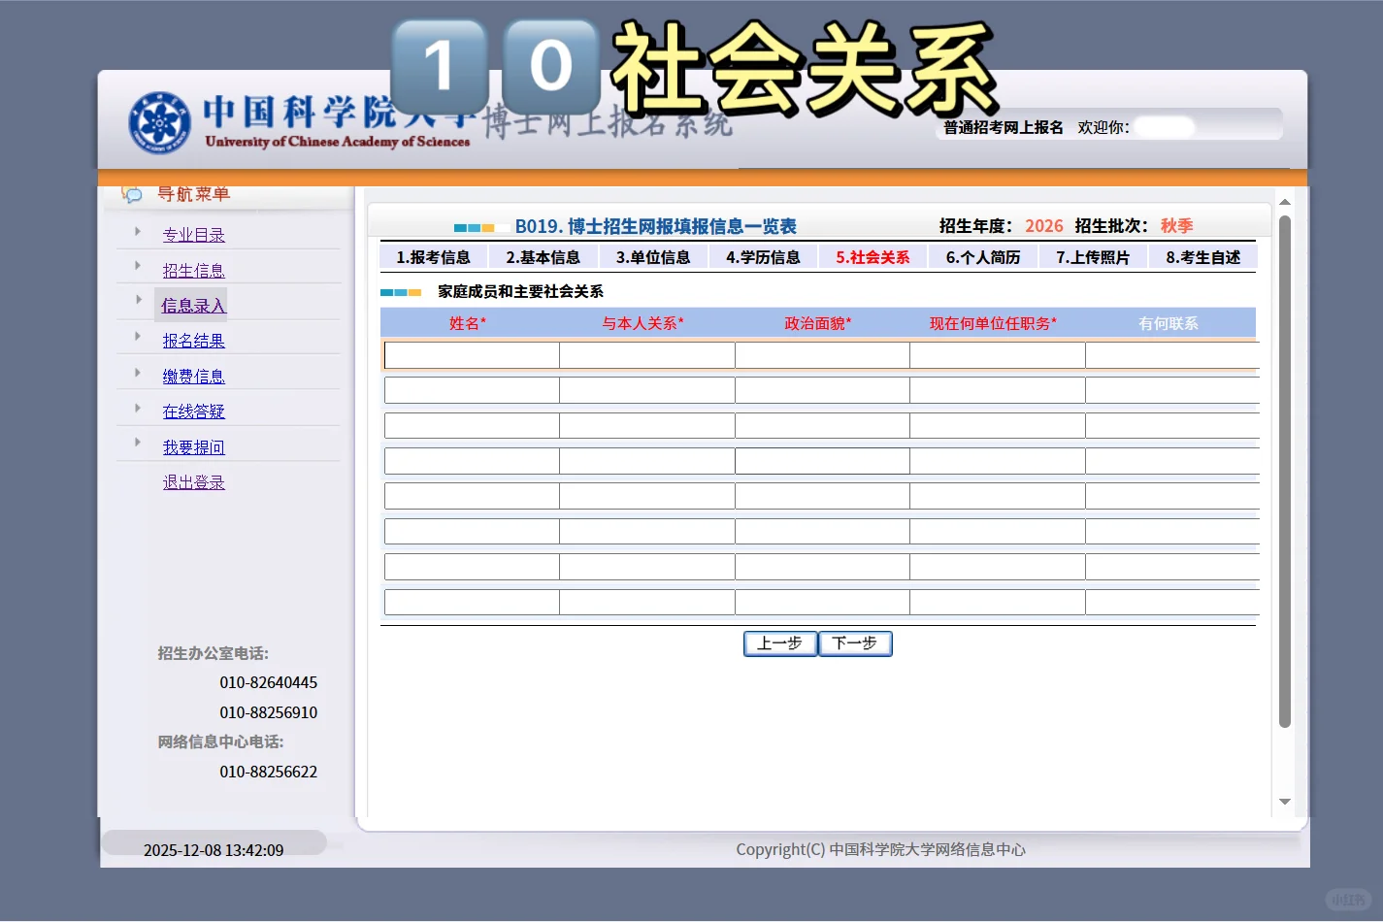The height and width of the screenshot is (922, 1383).
Task: Click the 上一步 button
Action: pos(780,643)
